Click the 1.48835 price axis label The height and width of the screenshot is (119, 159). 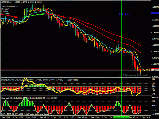click(155, 77)
